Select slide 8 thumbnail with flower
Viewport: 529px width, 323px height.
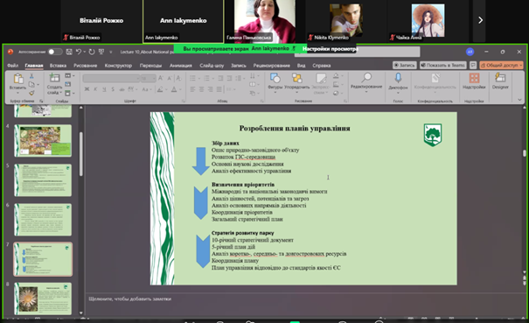tap(43, 298)
